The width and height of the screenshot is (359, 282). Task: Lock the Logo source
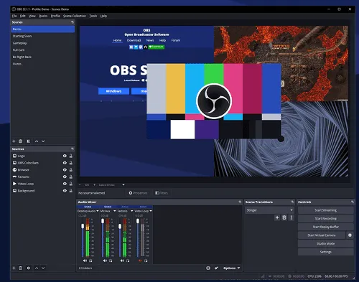tap(71, 156)
